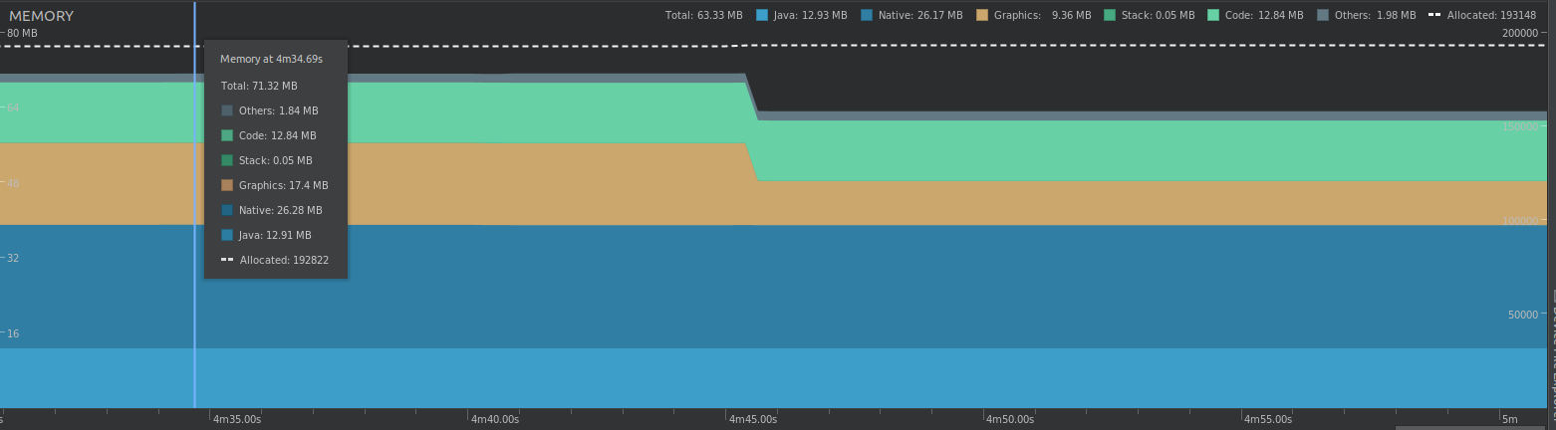The height and width of the screenshot is (430, 1556).
Task: Click the dashed Allocated legend icon
Action: (1434, 15)
